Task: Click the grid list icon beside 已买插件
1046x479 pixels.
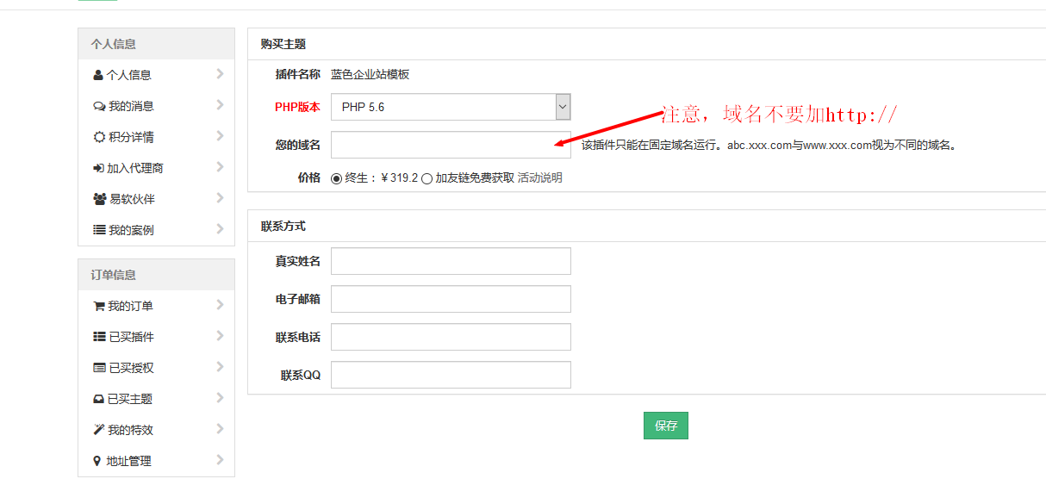Action: point(99,337)
